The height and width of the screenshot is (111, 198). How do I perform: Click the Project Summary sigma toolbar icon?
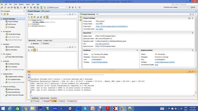point(41,7)
